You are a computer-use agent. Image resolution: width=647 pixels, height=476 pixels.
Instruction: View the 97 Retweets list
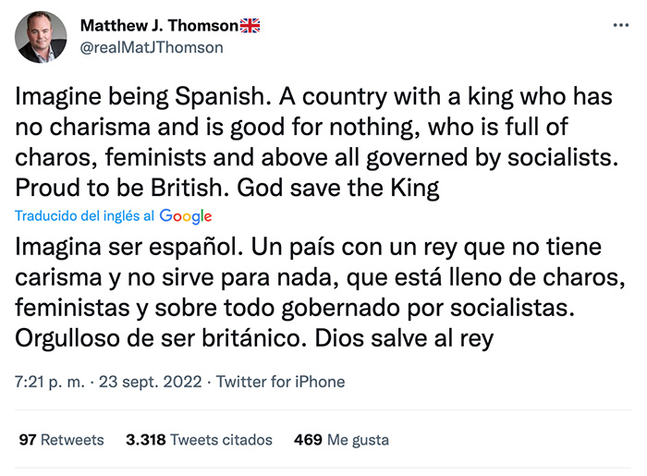pyautogui.click(x=62, y=440)
